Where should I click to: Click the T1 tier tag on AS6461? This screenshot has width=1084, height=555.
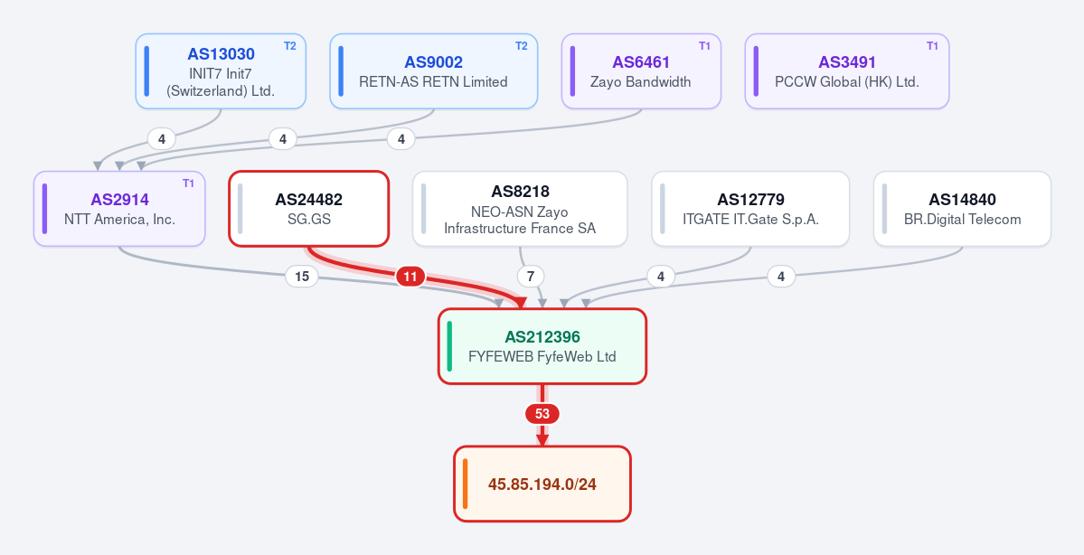point(704,45)
